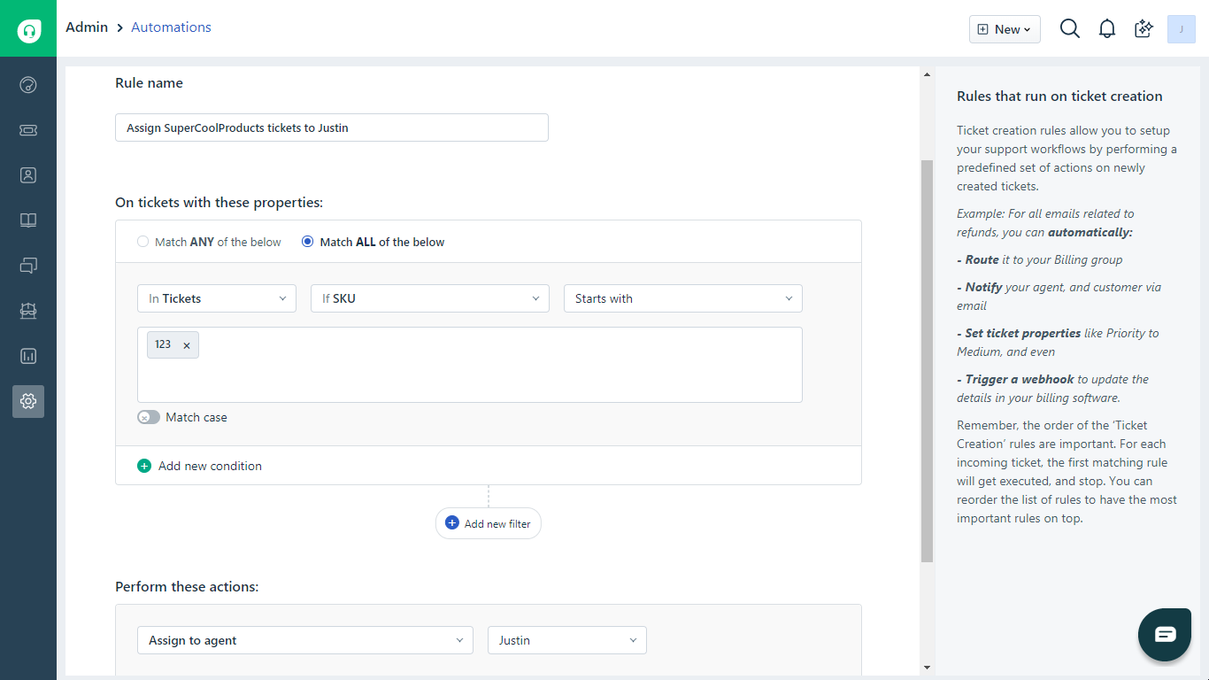The width and height of the screenshot is (1209, 680).
Task: Click the Admin breadcrumb
Action: [x=87, y=27]
